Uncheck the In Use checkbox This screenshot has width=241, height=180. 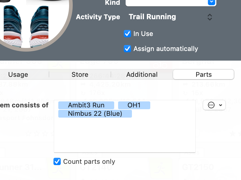127,34
